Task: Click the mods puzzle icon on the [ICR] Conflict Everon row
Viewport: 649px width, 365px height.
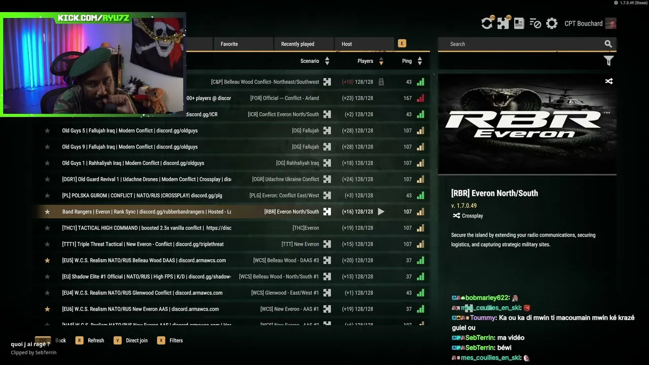Action: [327, 114]
